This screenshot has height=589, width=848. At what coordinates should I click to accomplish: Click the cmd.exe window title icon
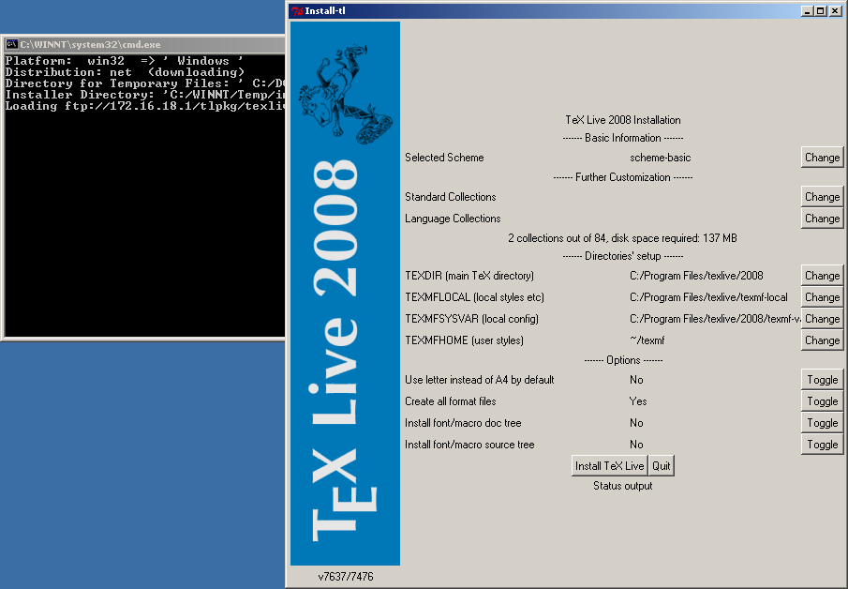tap(11, 45)
